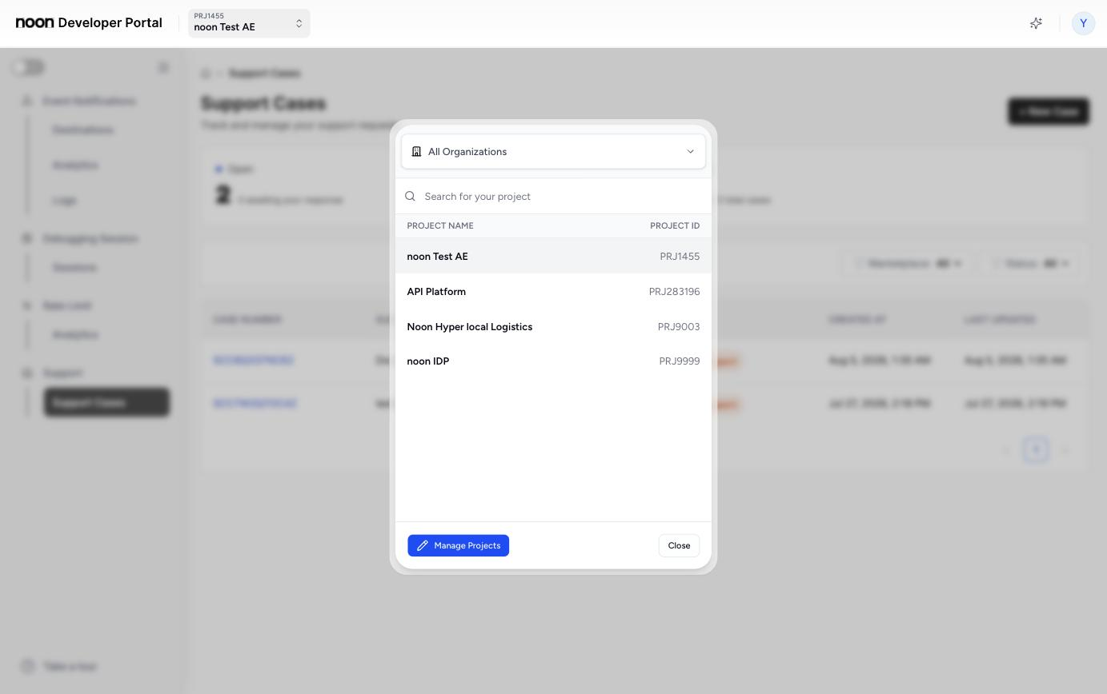Click the Manage Projects button
The image size is (1107, 694).
[459, 545]
